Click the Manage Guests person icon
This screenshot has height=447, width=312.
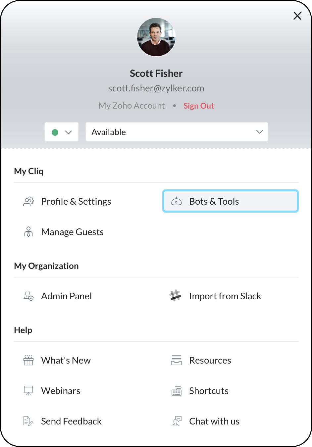tap(28, 232)
